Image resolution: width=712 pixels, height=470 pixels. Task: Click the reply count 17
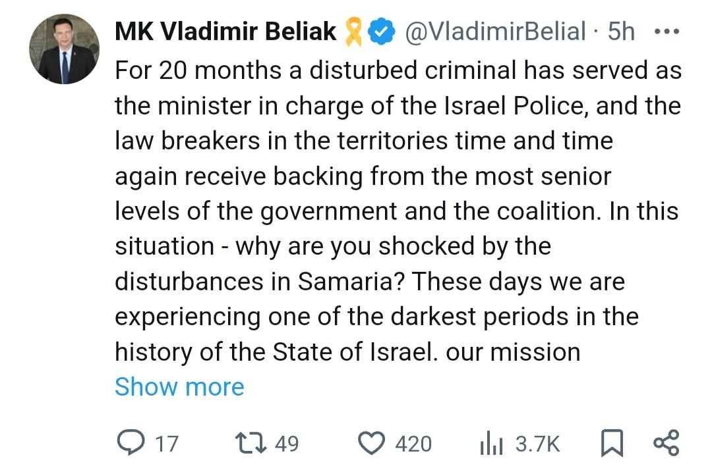(167, 444)
